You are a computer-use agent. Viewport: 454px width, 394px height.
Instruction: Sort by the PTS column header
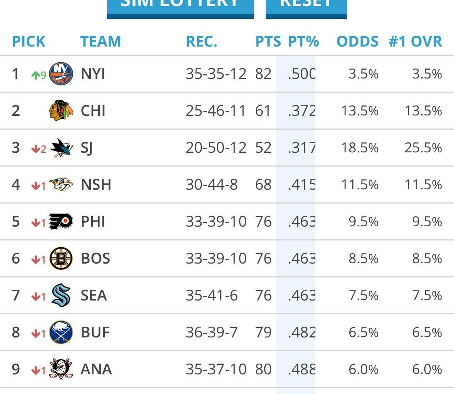(268, 42)
